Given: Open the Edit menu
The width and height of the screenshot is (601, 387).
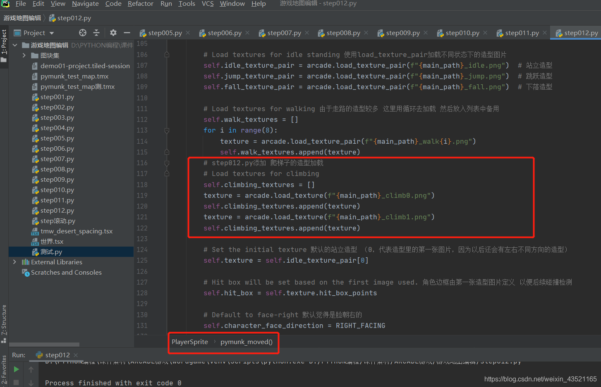Looking at the screenshot, I should pos(38,4).
